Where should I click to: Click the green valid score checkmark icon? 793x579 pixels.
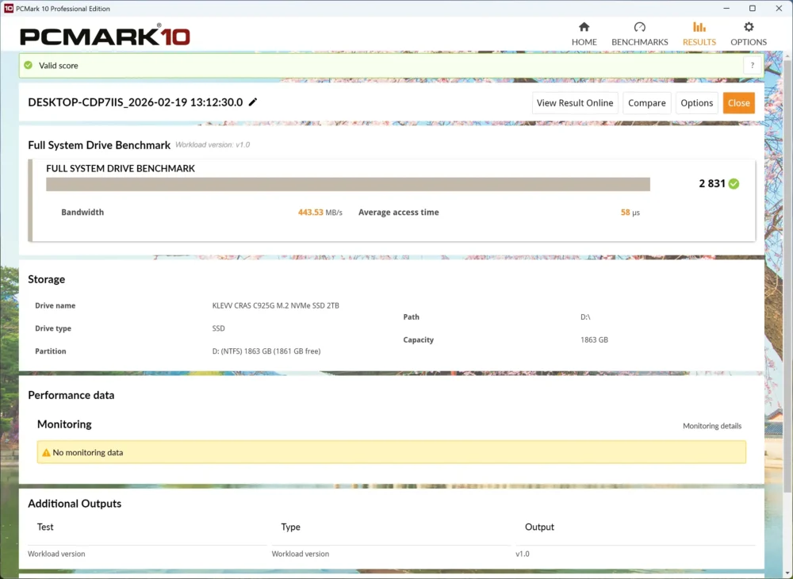tap(29, 65)
